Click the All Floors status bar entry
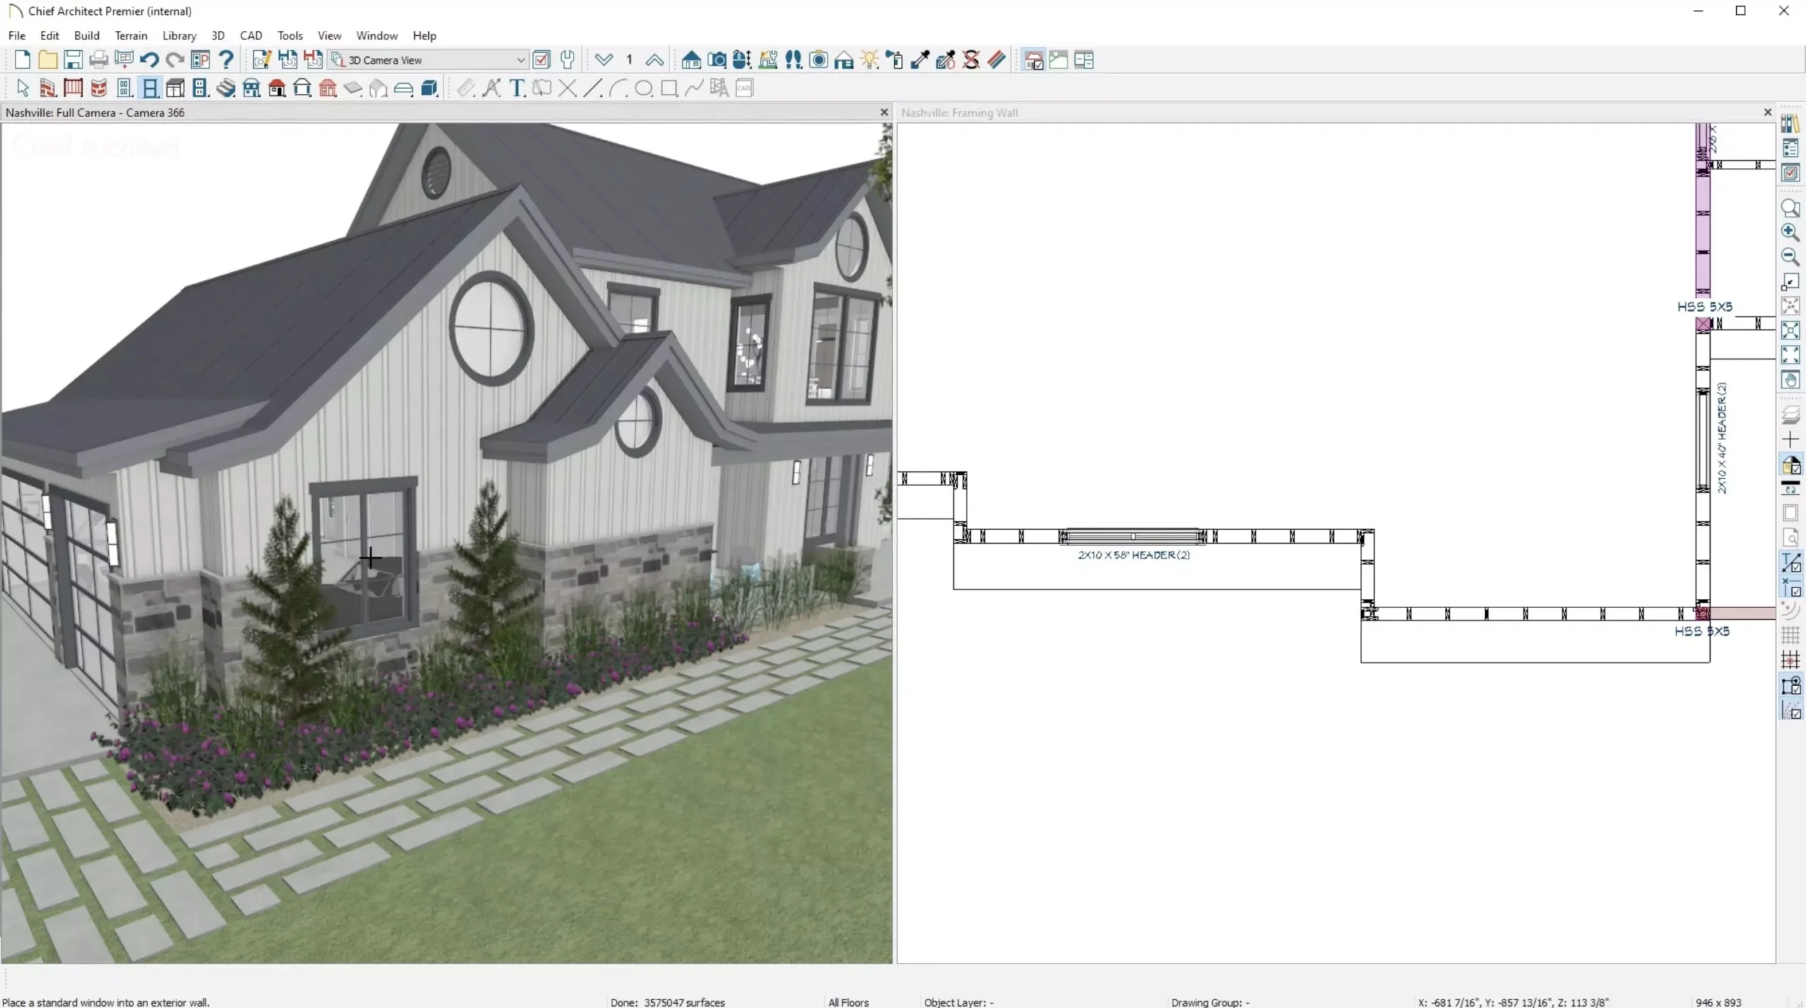 click(849, 1002)
